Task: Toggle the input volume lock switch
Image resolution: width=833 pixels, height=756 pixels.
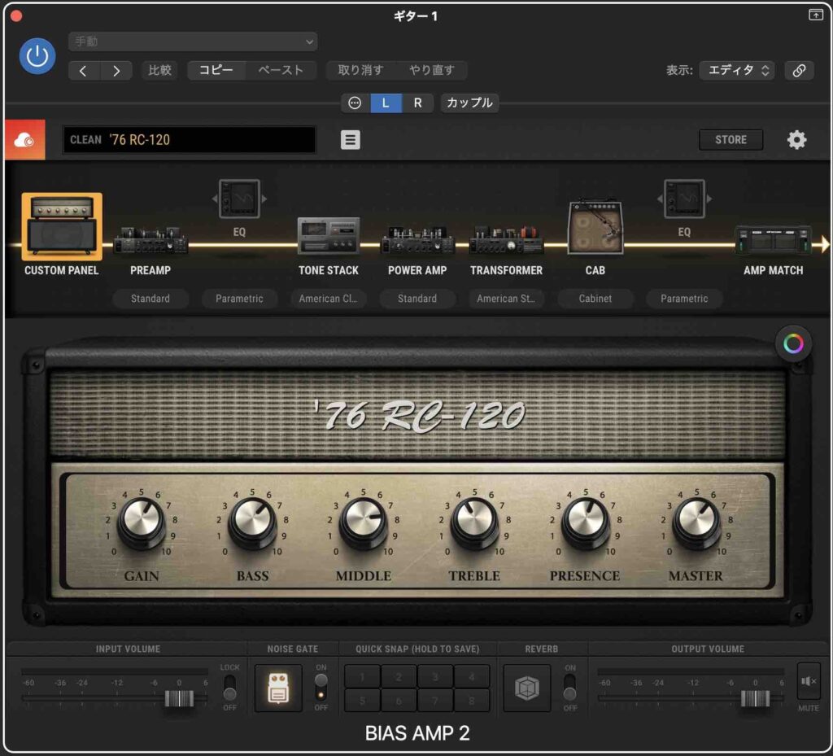Action: tap(230, 687)
